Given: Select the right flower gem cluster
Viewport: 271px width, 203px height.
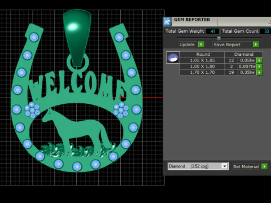Looking at the screenshot, I should (121, 110).
